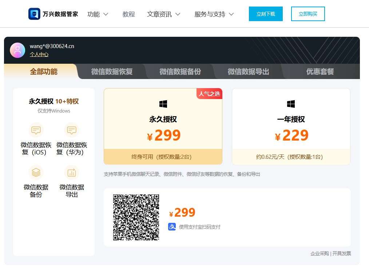
Task: Click the 使用支付宝扫码支付 text
Action: [199, 227]
